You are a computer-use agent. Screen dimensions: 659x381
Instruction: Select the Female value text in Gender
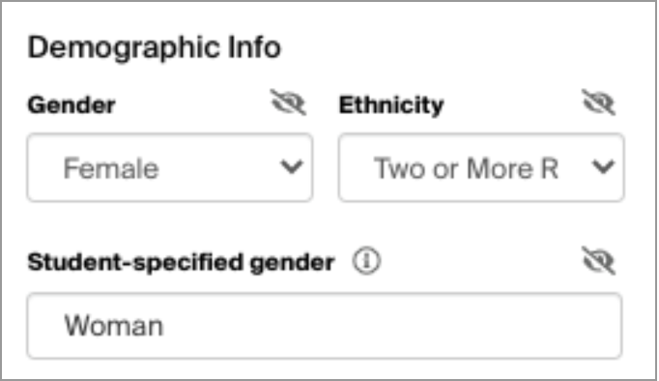click(111, 168)
